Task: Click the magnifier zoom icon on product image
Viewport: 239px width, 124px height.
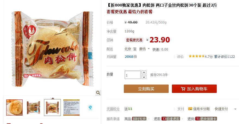Action: point(98,93)
